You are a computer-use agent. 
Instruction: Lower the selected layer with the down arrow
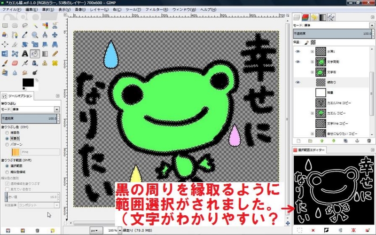click(x=334, y=141)
